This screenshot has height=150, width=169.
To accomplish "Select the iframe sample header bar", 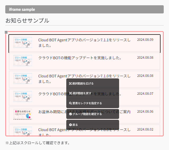I will tap(84, 9).
